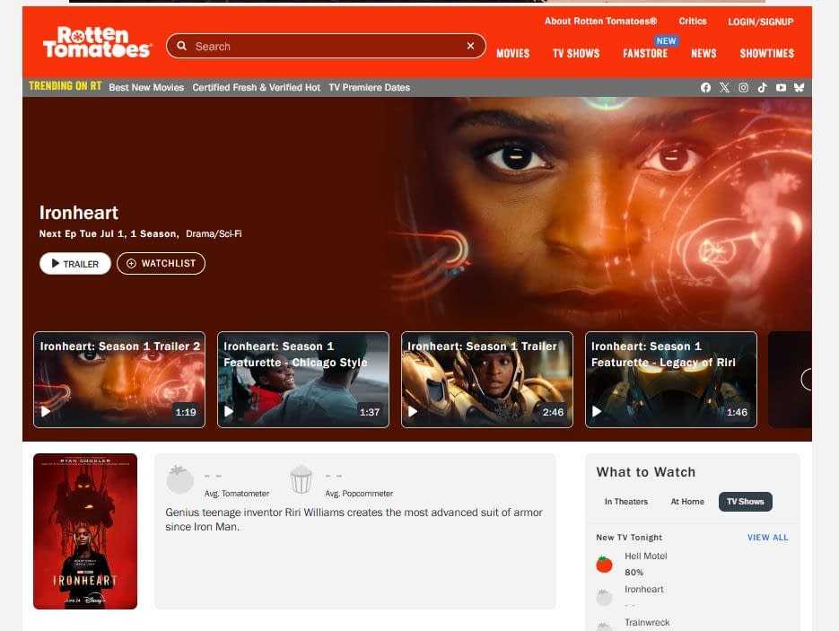
Task: Click the Rotten Tomatoes logo
Action: coord(98,42)
